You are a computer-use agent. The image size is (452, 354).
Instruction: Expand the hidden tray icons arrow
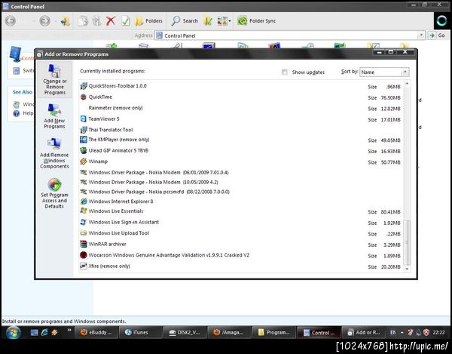click(x=402, y=333)
